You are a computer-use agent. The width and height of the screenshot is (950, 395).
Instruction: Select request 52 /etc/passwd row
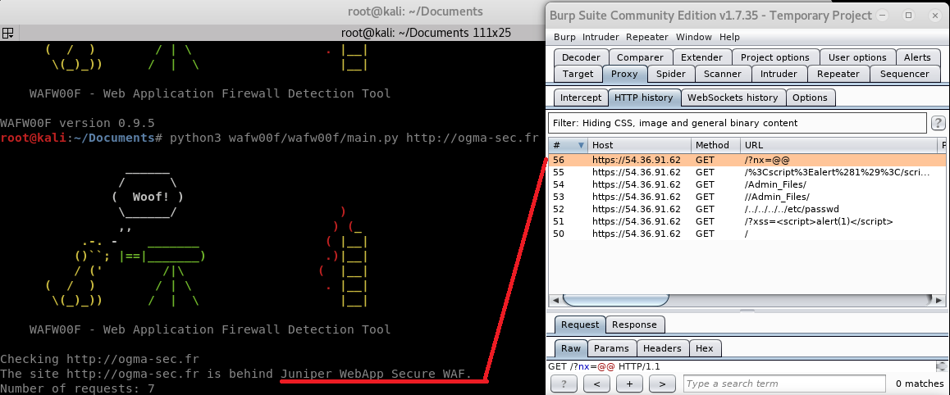pyautogui.click(x=747, y=209)
